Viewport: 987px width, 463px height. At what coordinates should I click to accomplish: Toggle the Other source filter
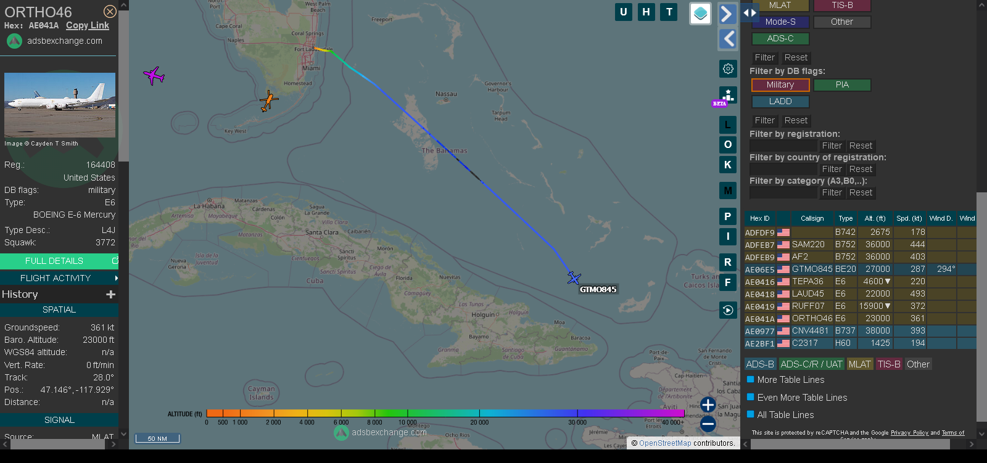coord(842,22)
